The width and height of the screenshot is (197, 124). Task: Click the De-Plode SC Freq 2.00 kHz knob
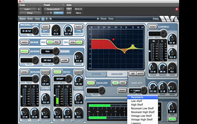click(45, 80)
